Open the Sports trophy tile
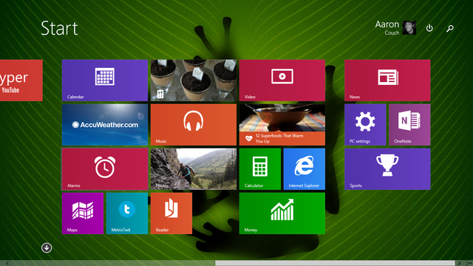Viewport: 473px width, 266px height. [387, 169]
